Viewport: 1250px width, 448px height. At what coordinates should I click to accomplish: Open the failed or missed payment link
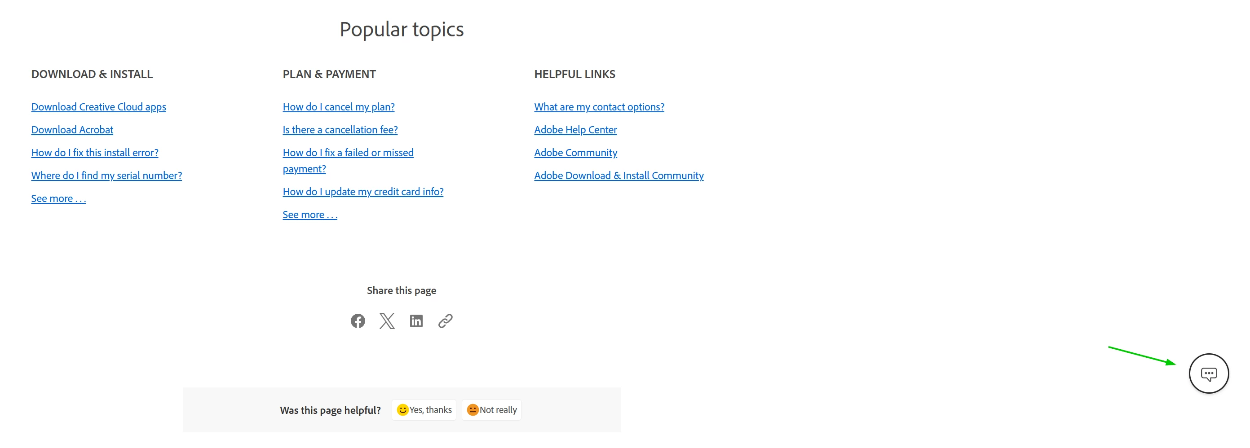(348, 161)
